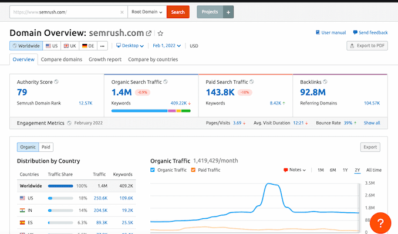Open the orange help question mark bubble
This screenshot has width=398, height=234.
pyautogui.click(x=380, y=223)
